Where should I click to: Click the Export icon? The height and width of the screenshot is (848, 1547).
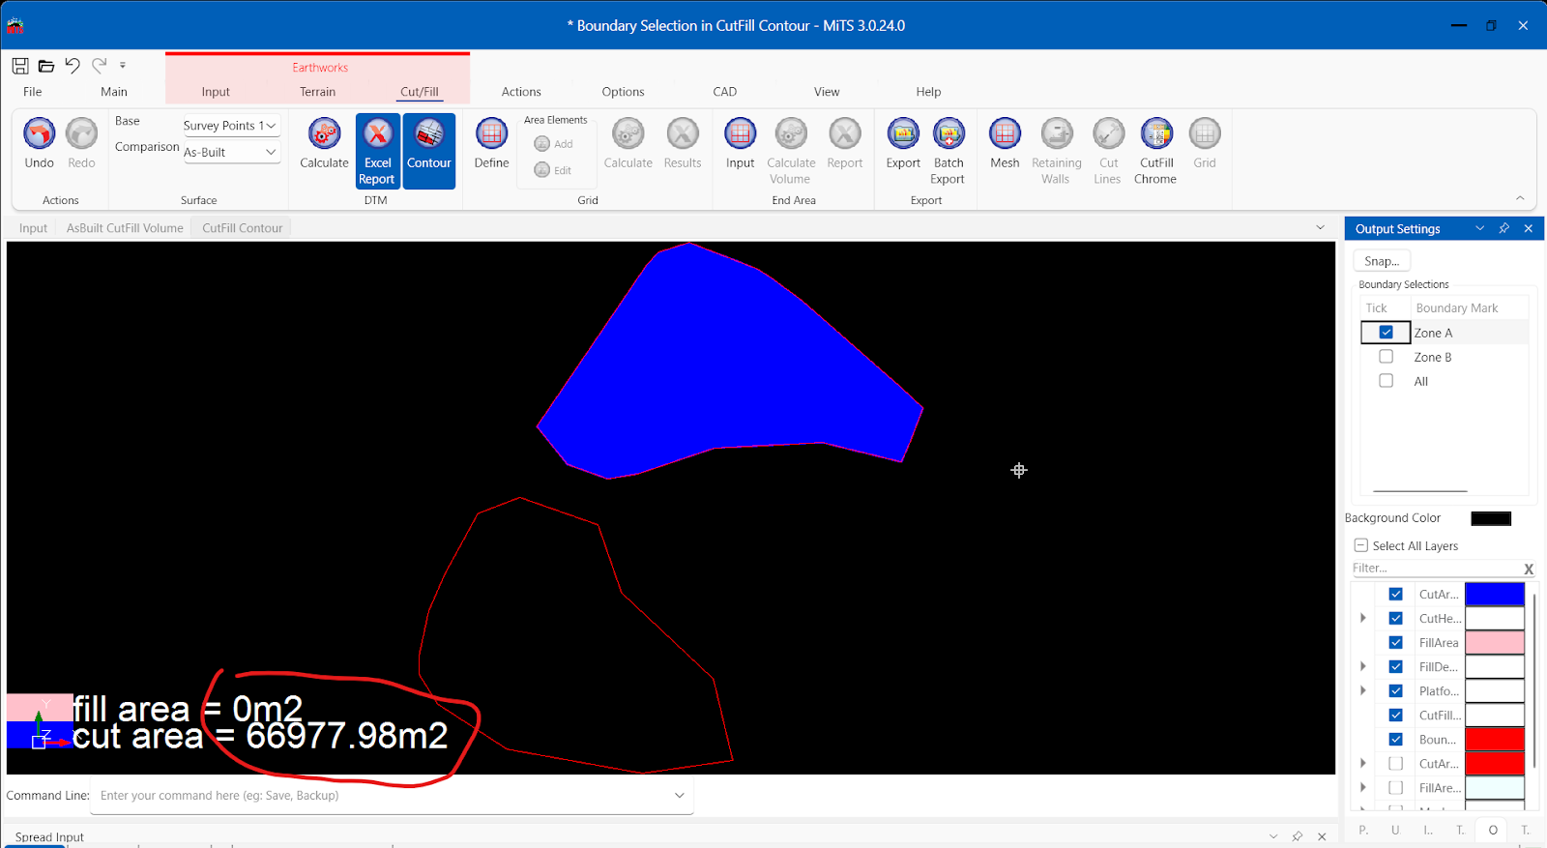[x=903, y=133]
